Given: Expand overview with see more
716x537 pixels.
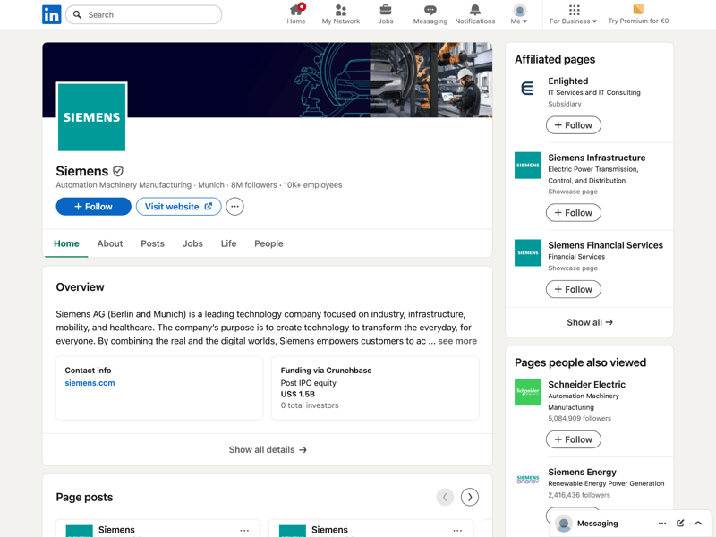Looking at the screenshot, I should [457, 341].
